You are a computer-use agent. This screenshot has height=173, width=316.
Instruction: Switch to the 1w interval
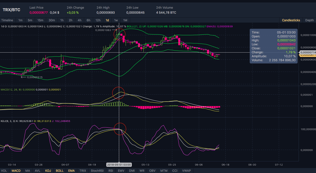point(116,20)
